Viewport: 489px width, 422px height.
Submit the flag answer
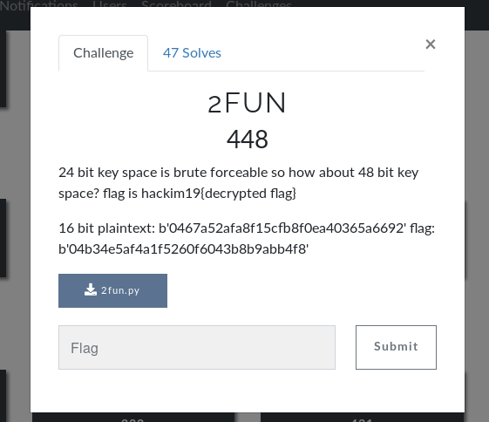pyautogui.click(x=396, y=348)
